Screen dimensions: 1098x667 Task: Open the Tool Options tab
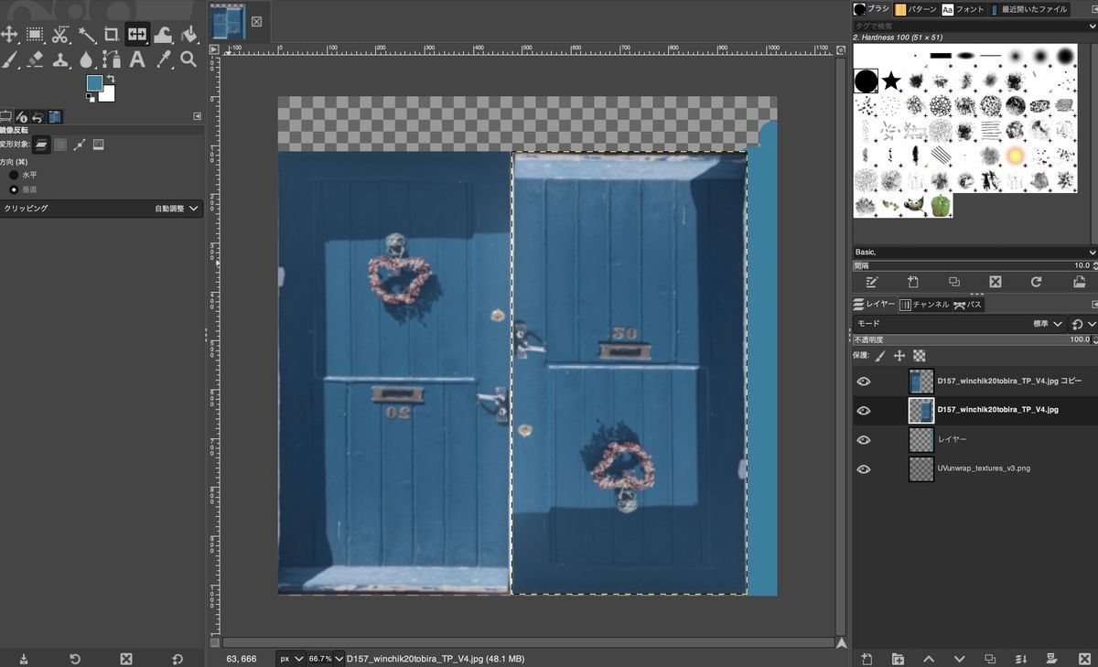pyautogui.click(x=6, y=116)
